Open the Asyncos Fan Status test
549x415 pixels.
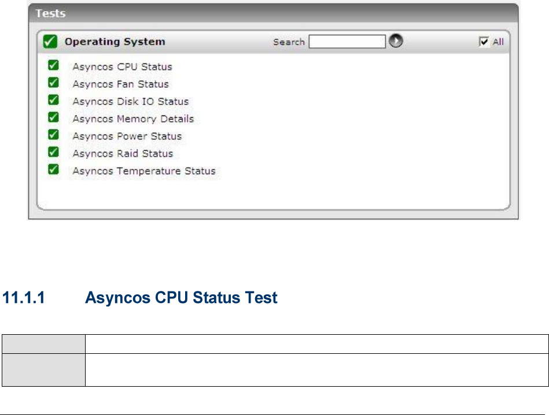[x=120, y=84]
